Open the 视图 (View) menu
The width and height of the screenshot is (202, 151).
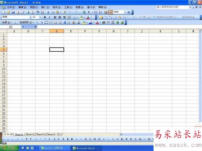click(34, 7)
